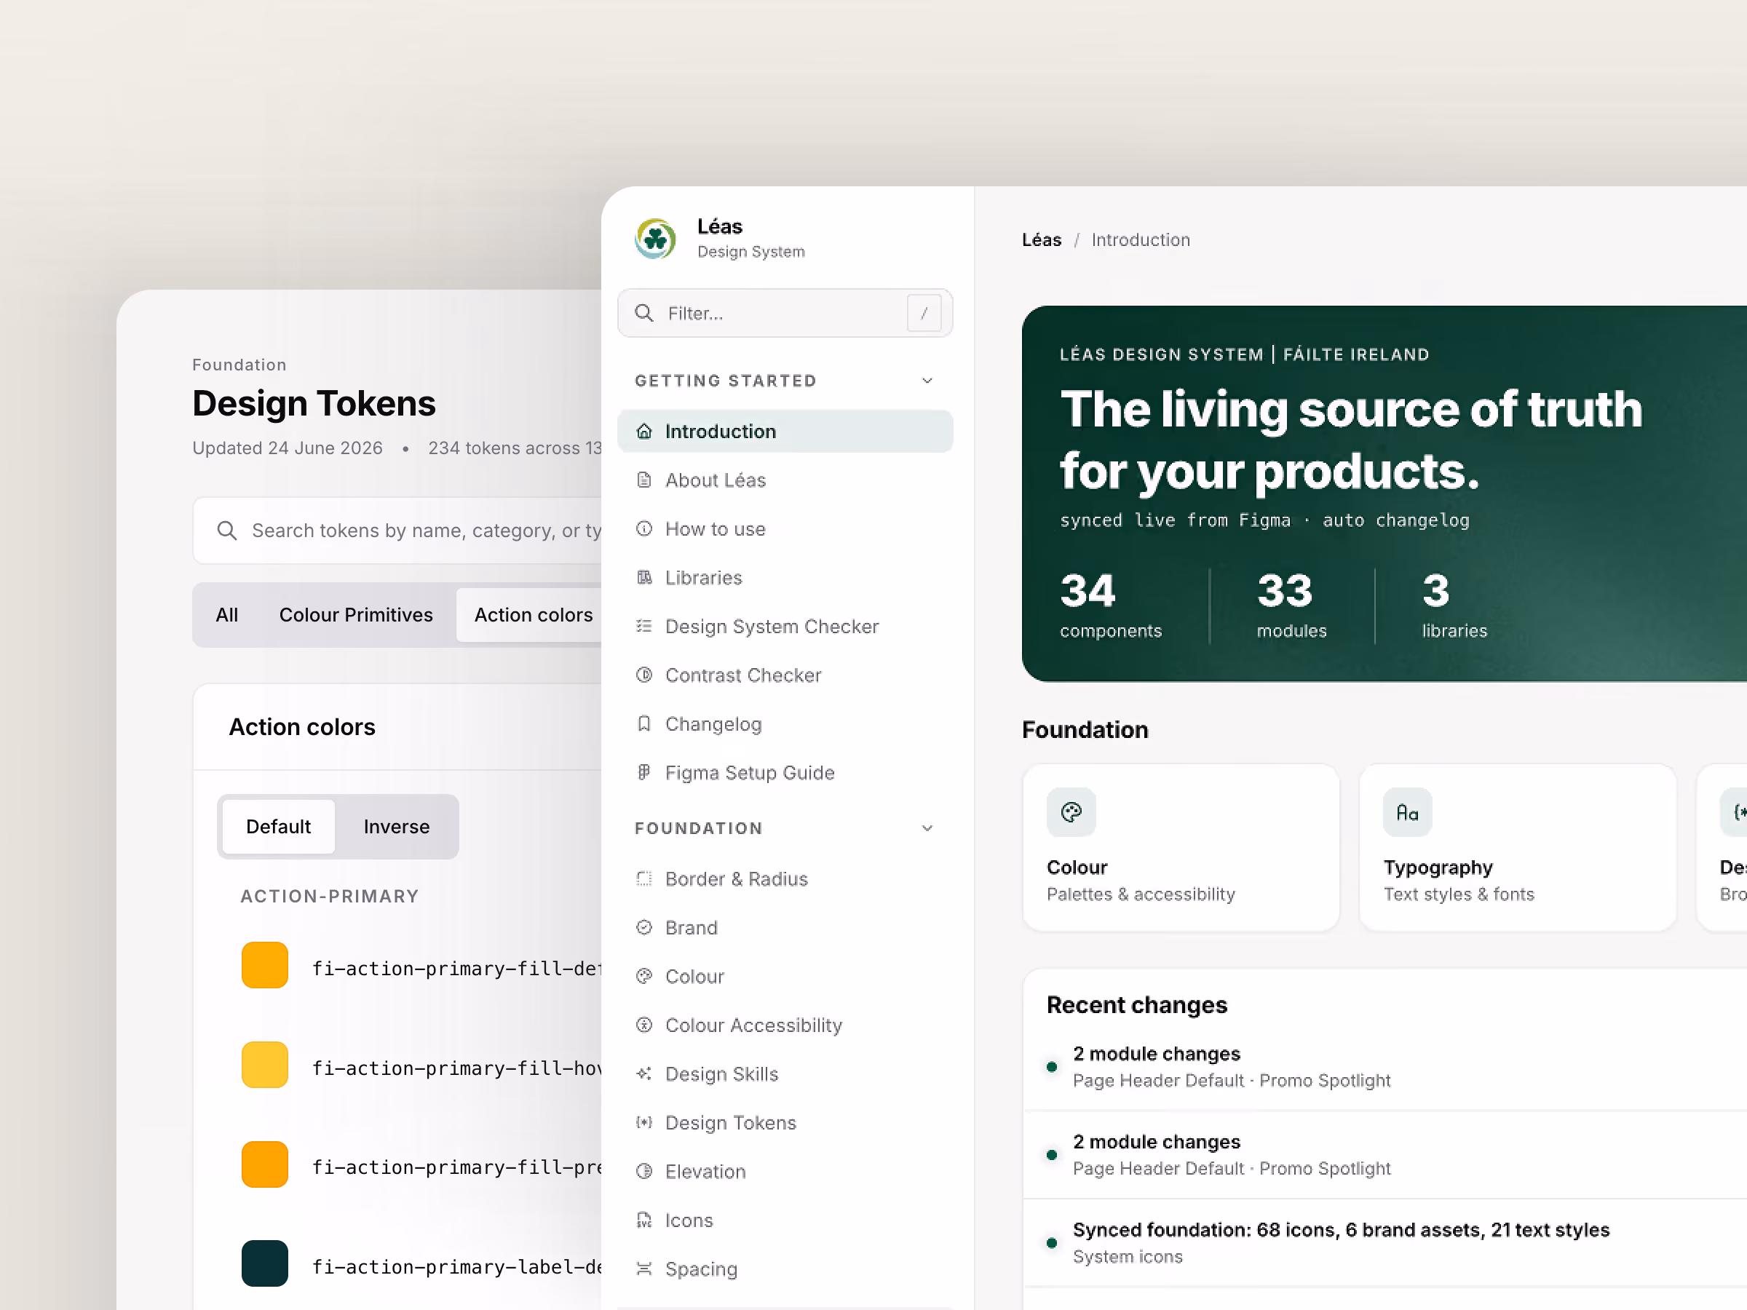The height and width of the screenshot is (1310, 1747).
Task: Click the Updated 24 June 2026 text
Action: tap(288, 448)
